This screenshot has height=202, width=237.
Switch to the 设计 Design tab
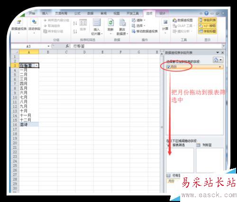pyautogui.click(x=162, y=13)
